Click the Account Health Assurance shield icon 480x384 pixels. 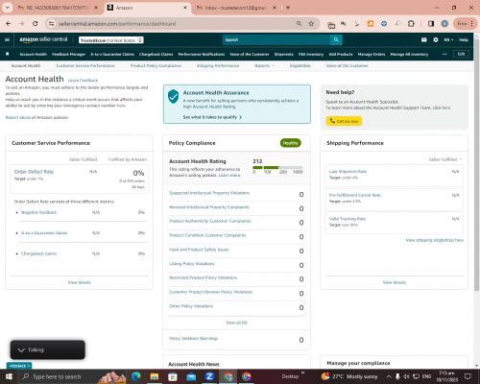[173, 96]
